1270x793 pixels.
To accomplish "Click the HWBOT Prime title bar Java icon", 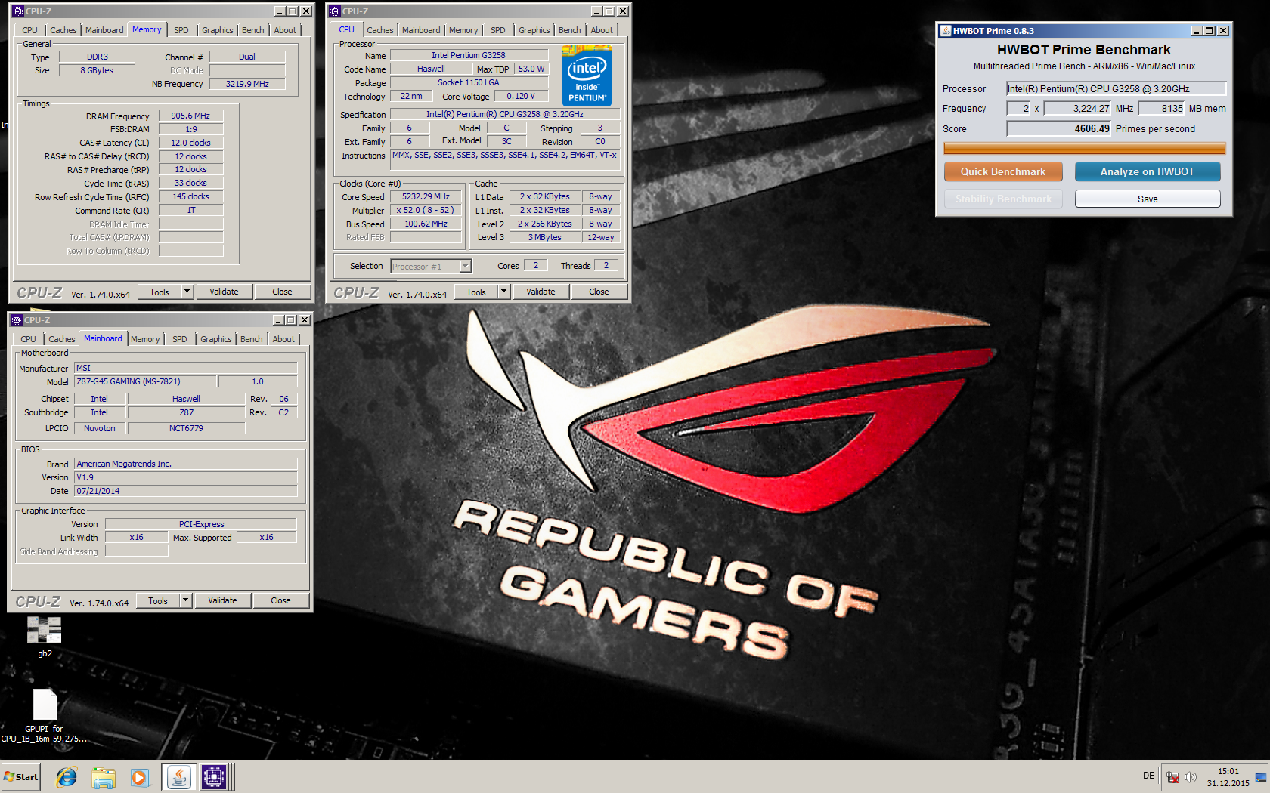I will pos(945,31).
